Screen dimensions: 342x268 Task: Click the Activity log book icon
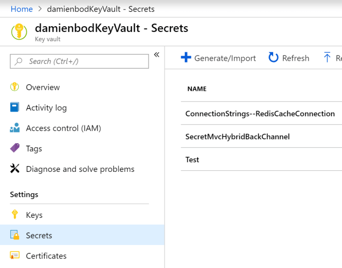(x=15, y=107)
